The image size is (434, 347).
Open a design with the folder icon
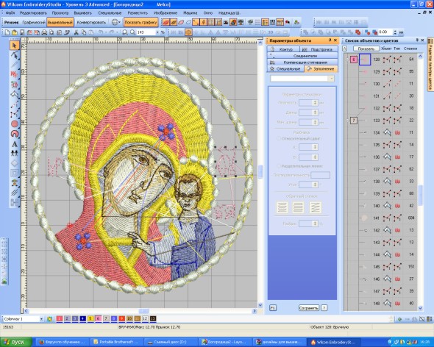[x=15, y=32]
